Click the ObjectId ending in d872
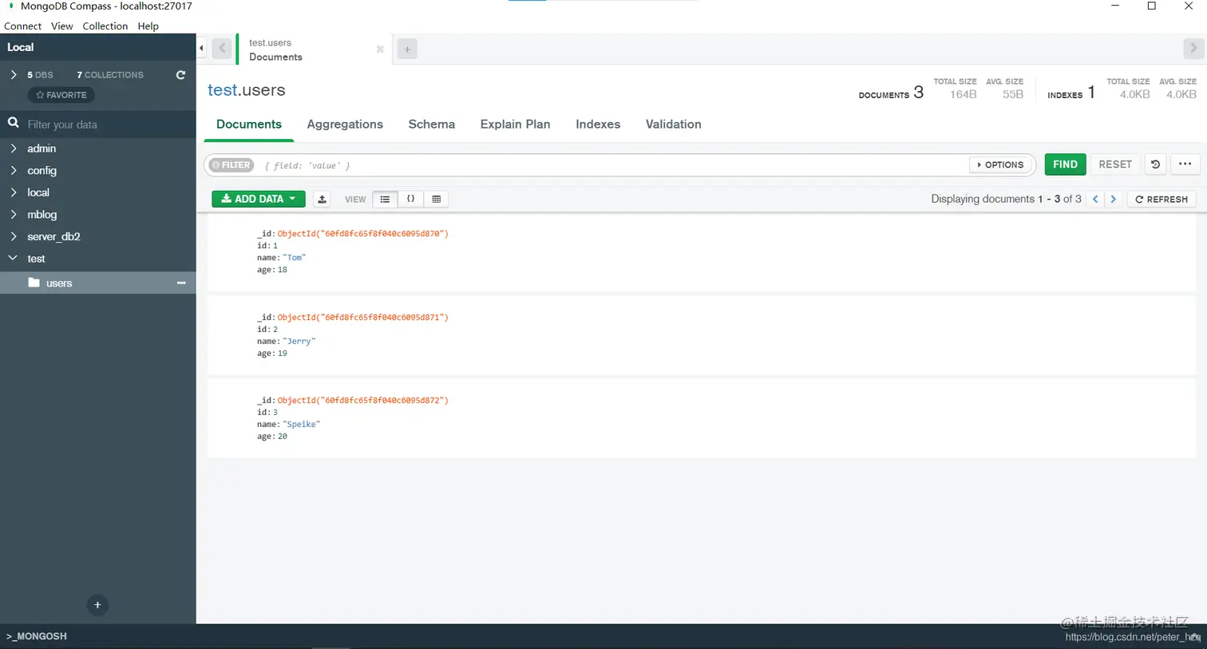The width and height of the screenshot is (1207, 649). click(x=362, y=400)
